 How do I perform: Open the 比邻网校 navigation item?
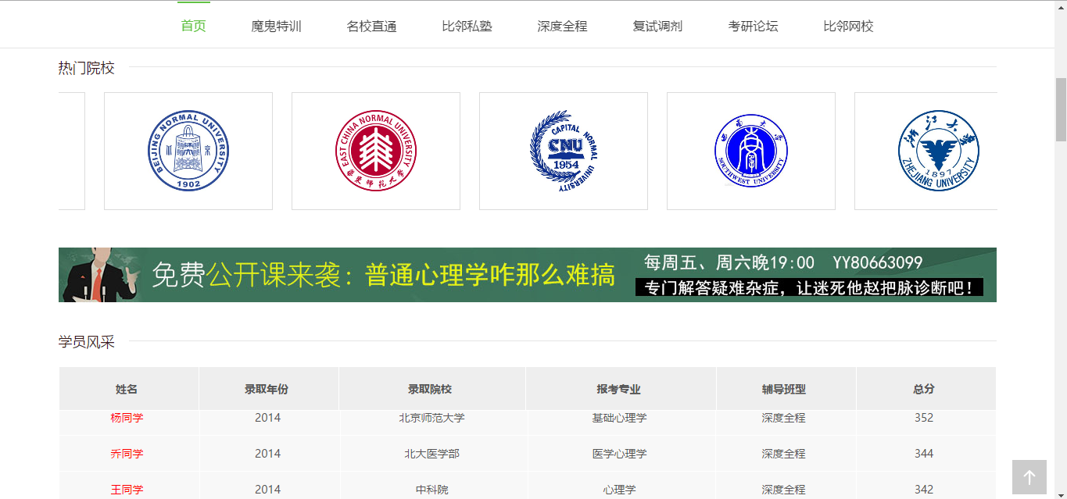point(848,26)
